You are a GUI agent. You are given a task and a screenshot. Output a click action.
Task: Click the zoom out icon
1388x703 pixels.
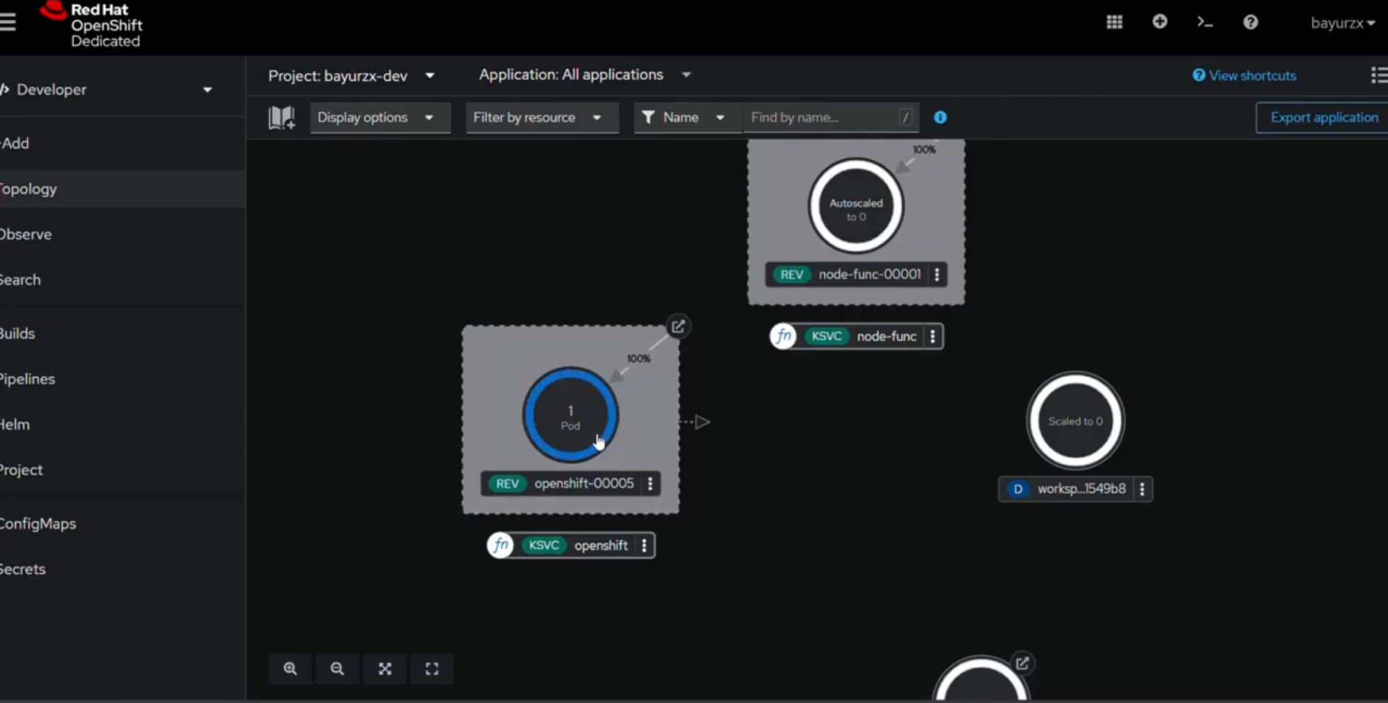pos(337,669)
